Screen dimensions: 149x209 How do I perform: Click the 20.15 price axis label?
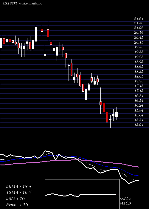coord(139,42)
